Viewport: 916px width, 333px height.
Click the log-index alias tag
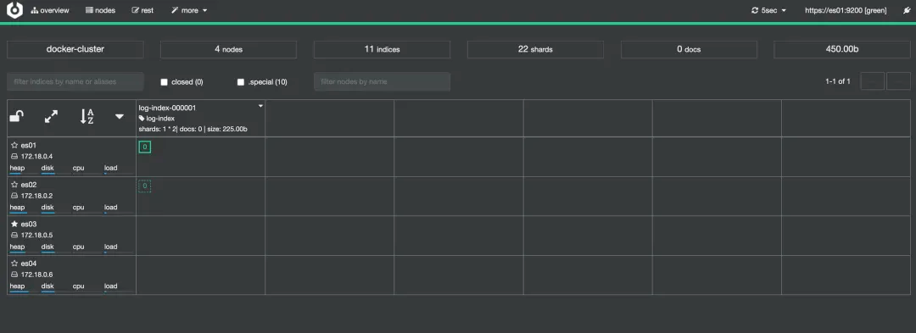[157, 119]
